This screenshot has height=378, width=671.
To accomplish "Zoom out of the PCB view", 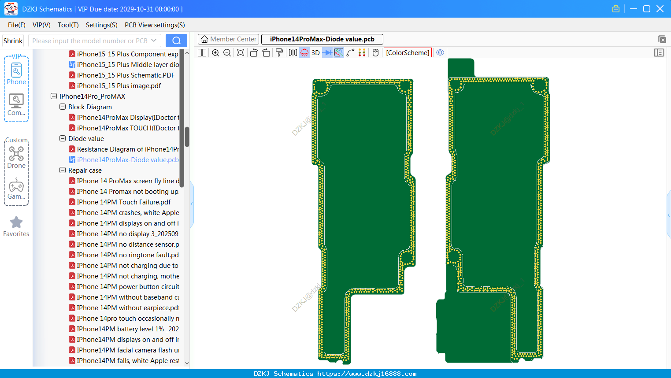I will point(227,53).
